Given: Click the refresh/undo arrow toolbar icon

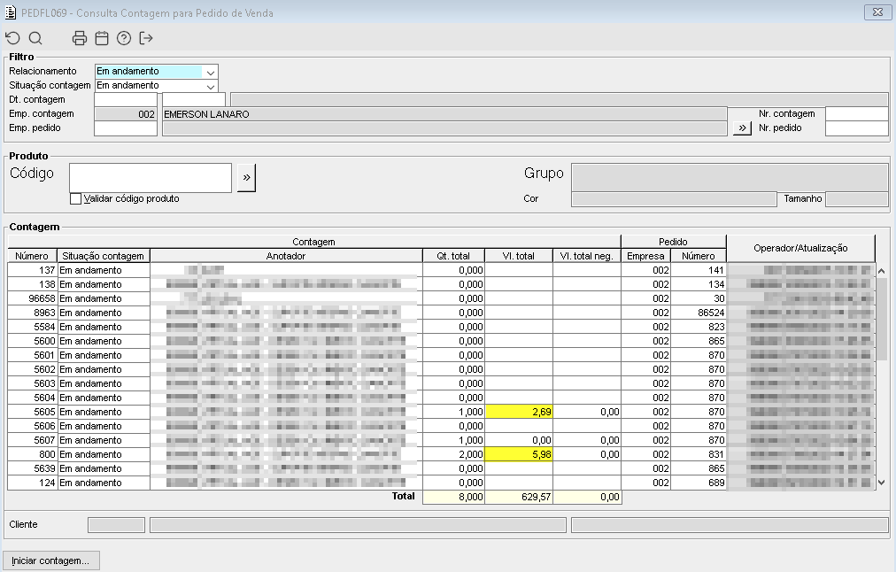Looking at the screenshot, I should click(12, 38).
